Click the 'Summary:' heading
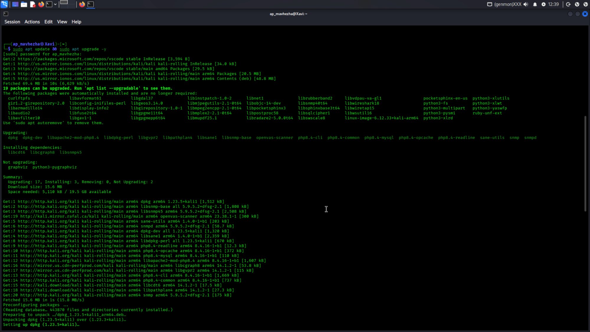Image resolution: width=590 pixels, height=332 pixels. (x=13, y=177)
